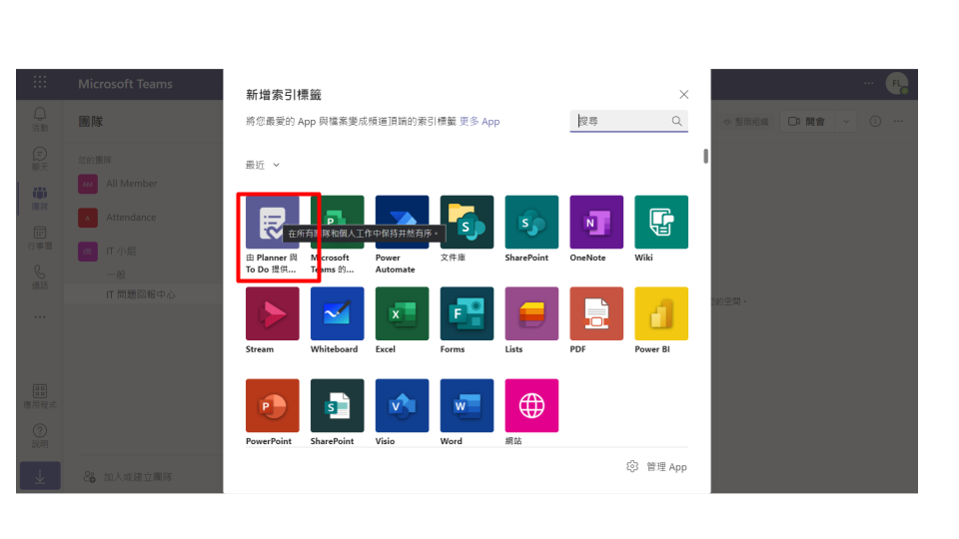The image size is (959, 539).
Task: Click the dialog vertical scrollbar
Action: 706,156
